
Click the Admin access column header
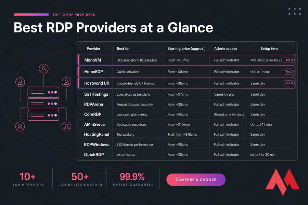coord(226,49)
